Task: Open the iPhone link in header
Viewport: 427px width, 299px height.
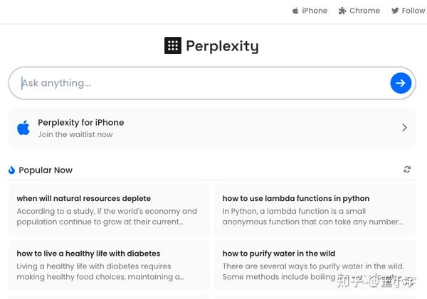Action: pyautogui.click(x=310, y=11)
